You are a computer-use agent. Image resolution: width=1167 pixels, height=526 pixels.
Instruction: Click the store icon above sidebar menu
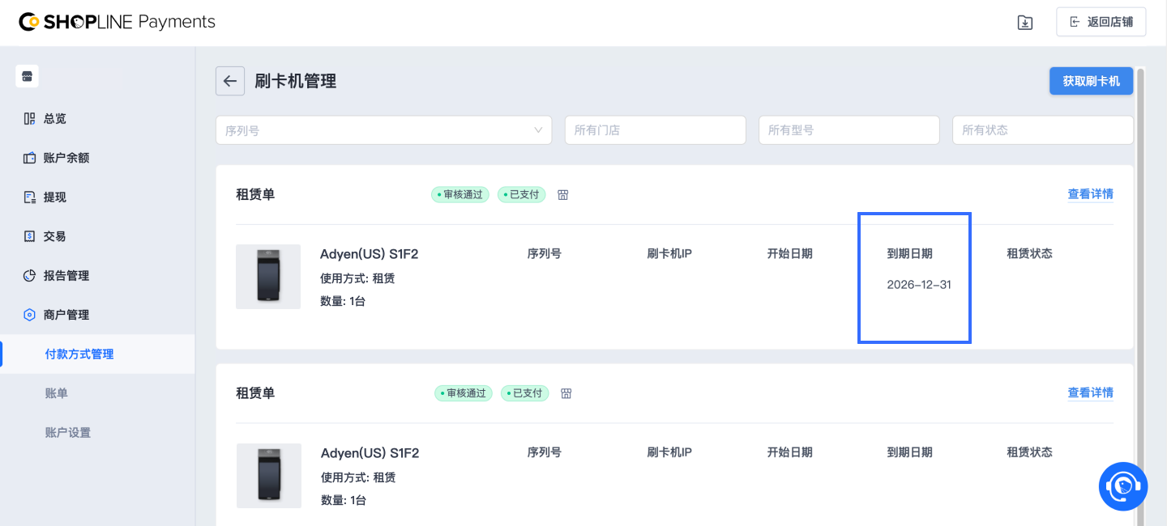pyautogui.click(x=28, y=77)
